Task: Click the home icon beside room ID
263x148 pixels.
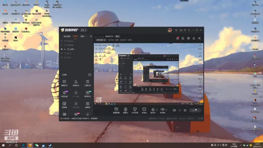Action: [129, 40]
